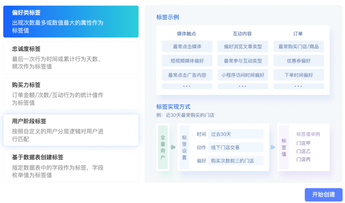Click the 最常点击广告内容 tag
345x203 pixels.
click(x=187, y=75)
